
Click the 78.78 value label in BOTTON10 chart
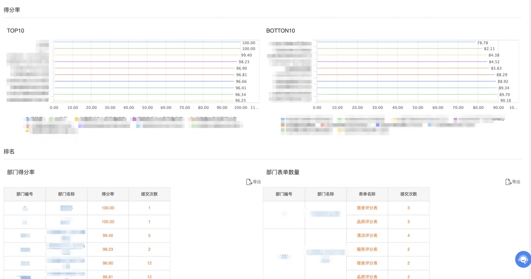[482, 43]
